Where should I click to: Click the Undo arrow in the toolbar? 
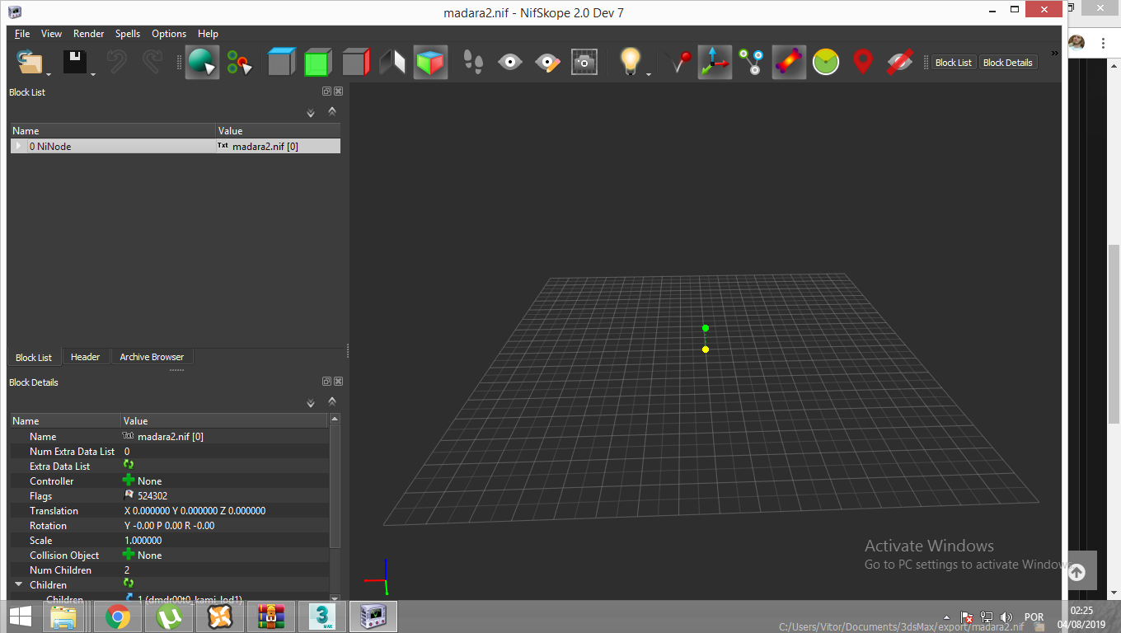click(117, 62)
